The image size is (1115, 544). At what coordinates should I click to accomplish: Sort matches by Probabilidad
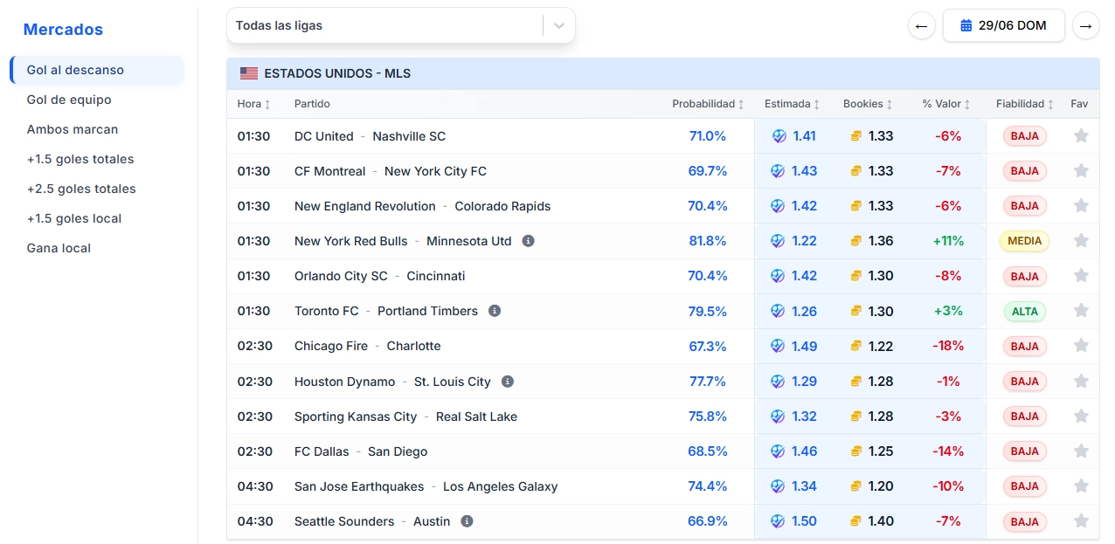(708, 104)
